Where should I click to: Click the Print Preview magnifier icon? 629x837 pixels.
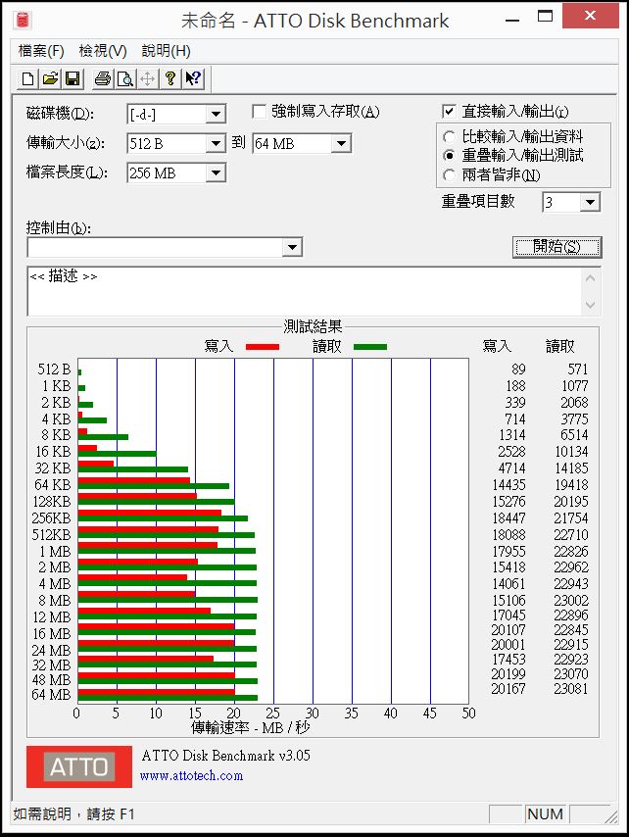tap(125, 79)
